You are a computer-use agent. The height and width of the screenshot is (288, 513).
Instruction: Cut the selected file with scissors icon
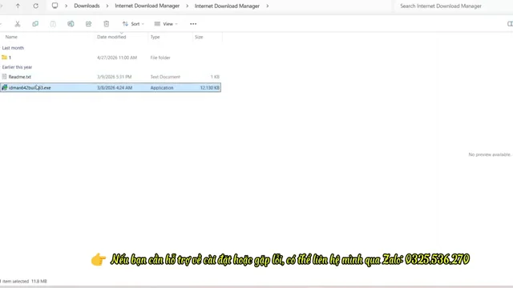[18, 24]
